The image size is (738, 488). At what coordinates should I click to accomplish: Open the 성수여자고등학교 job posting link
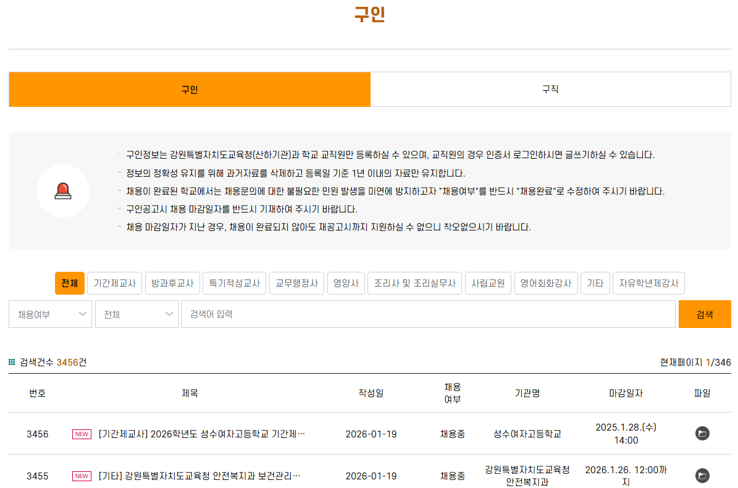[201, 434]
